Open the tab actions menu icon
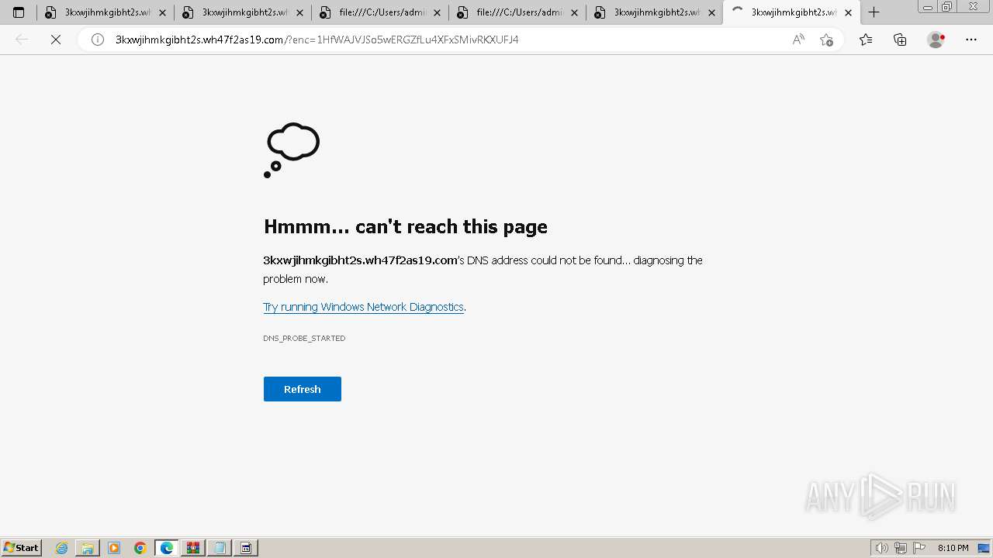 [19, 12]
